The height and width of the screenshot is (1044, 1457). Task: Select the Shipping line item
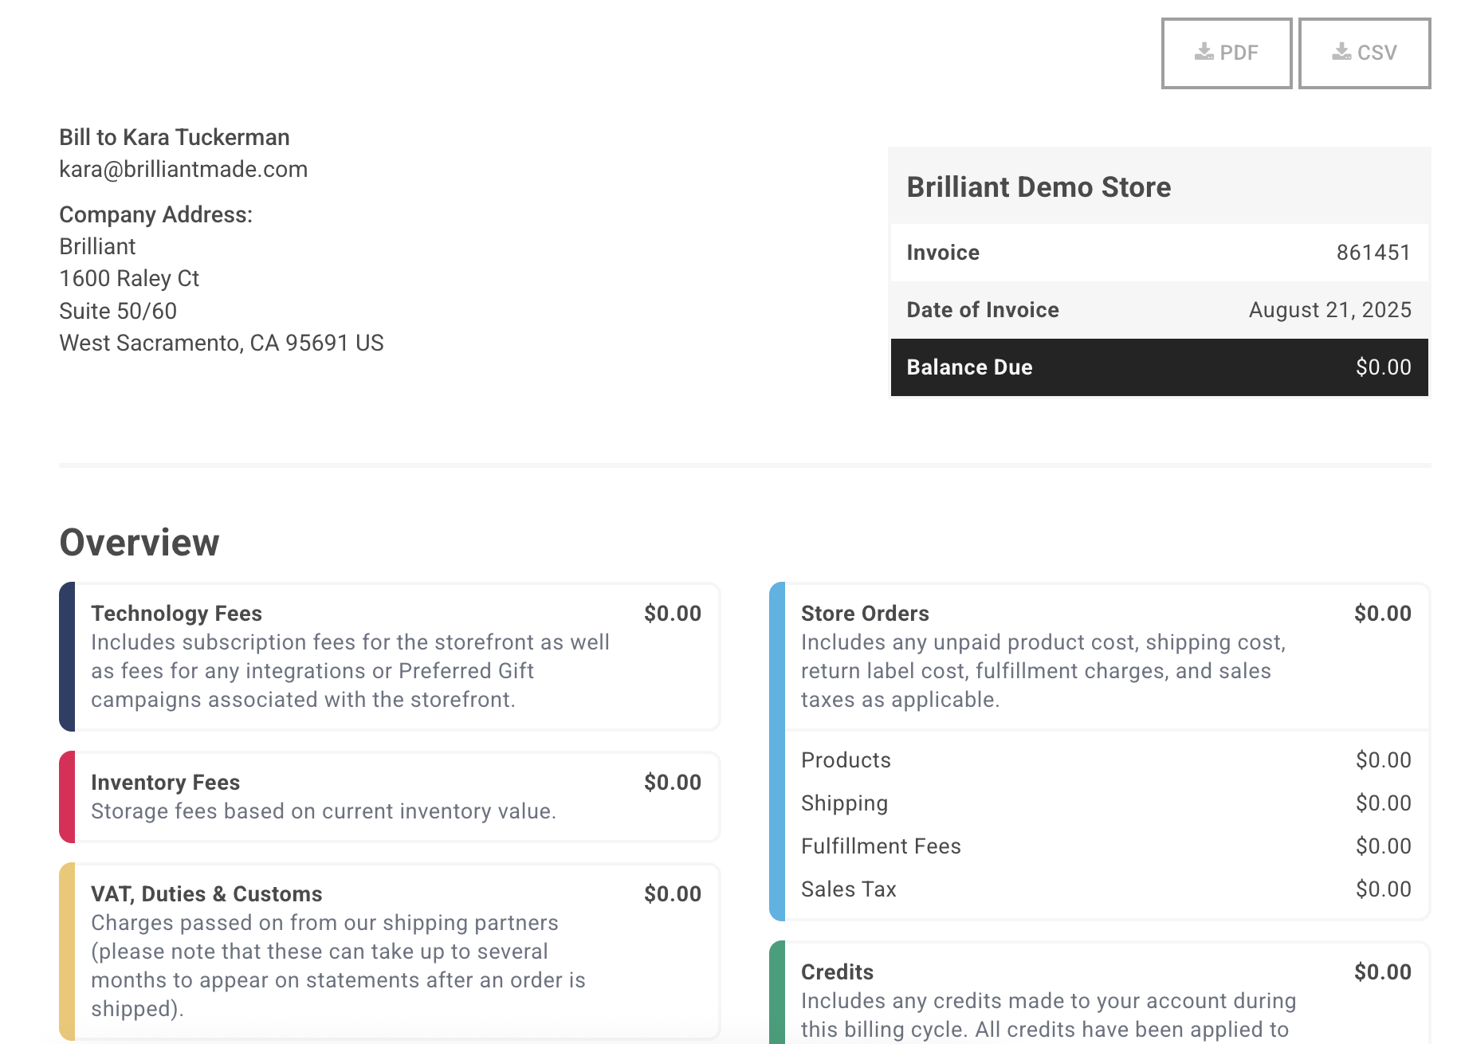pos(844,803)
